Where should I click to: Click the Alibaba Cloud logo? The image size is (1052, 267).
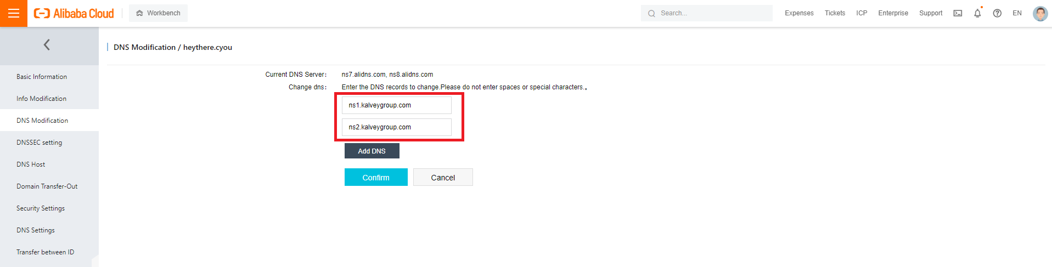click(x=74, y=13)
